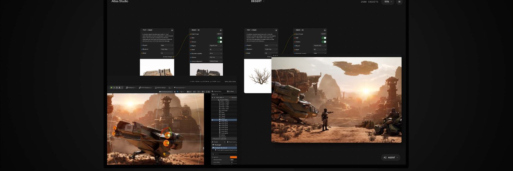Click the Input Image port of the bunker 3D node
This screenshot has width=513, height=171.
tap(191, 34)
